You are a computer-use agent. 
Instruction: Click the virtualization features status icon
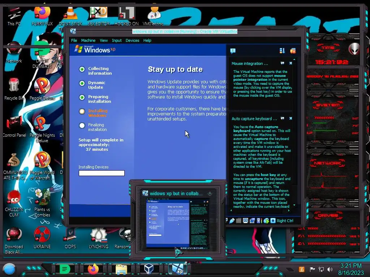[x=259, y=221]
